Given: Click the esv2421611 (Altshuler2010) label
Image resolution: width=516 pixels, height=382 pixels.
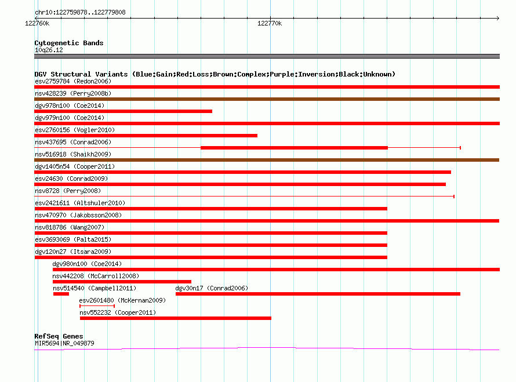Looking at the screenshot, I should tap(80, 203).
